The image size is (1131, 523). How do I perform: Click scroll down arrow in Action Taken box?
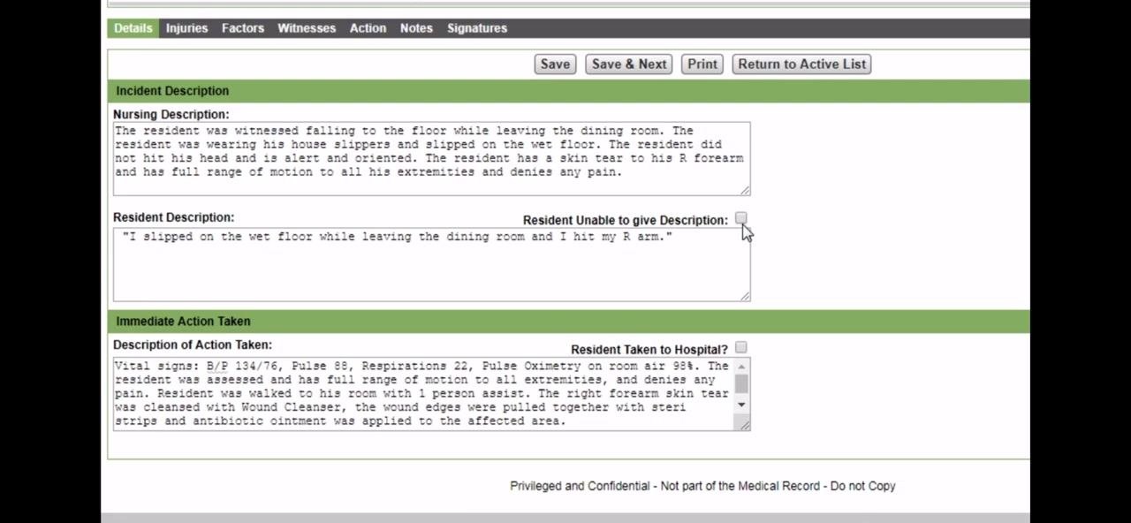[741, 405]
